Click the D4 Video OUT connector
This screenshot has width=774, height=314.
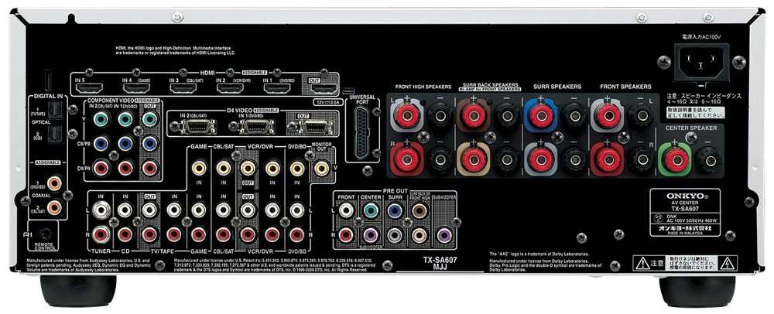pos(317,127)
